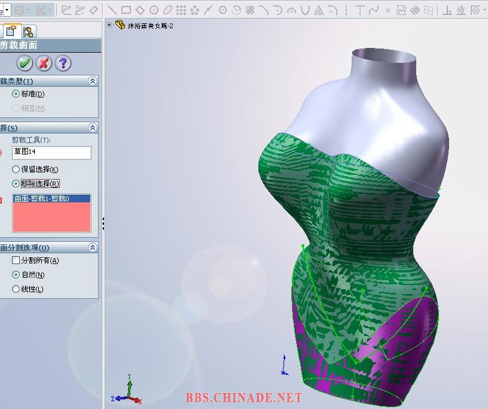Viewport: 488px width, 409px height.
Task: Click the 剪裁工具 field containing 草图14
Action: point(51,153)
